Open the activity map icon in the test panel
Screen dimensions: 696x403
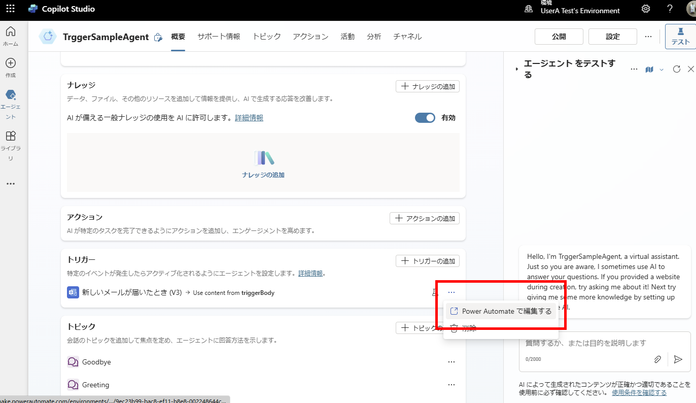point(649,69)
